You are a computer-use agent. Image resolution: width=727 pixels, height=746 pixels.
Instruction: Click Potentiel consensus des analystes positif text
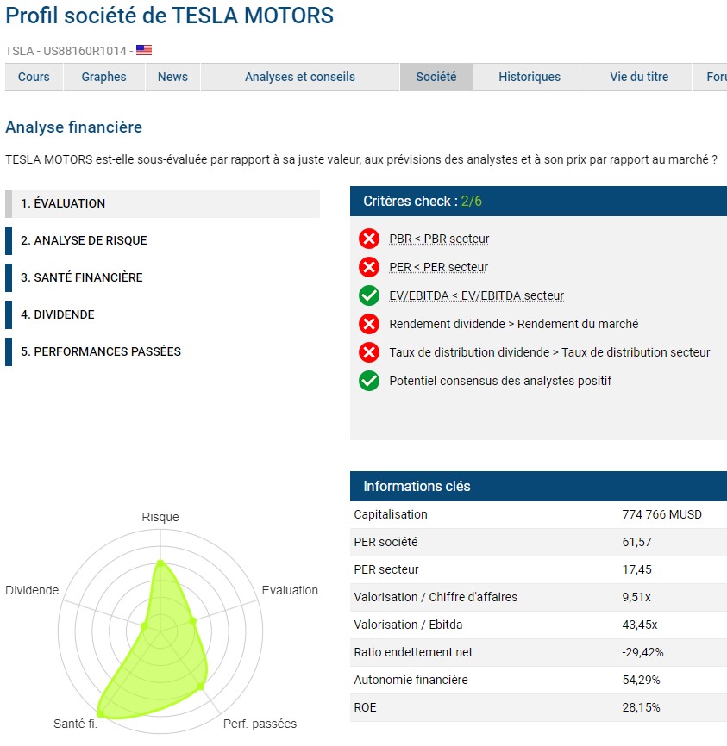click(x=500, y=381)
